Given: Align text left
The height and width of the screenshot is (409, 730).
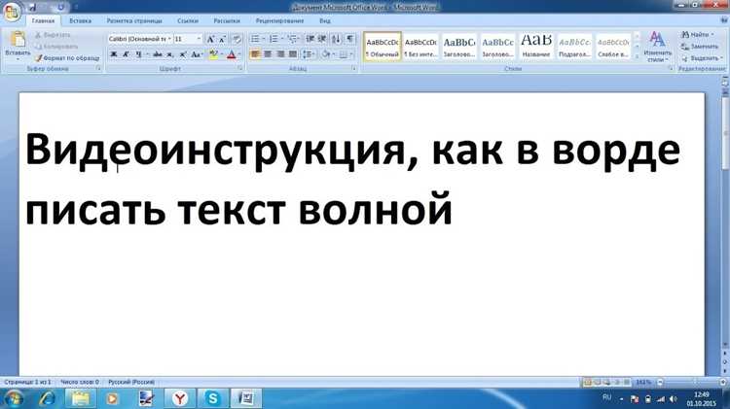Looking at the screenshot, I should [x=255, y=54].
